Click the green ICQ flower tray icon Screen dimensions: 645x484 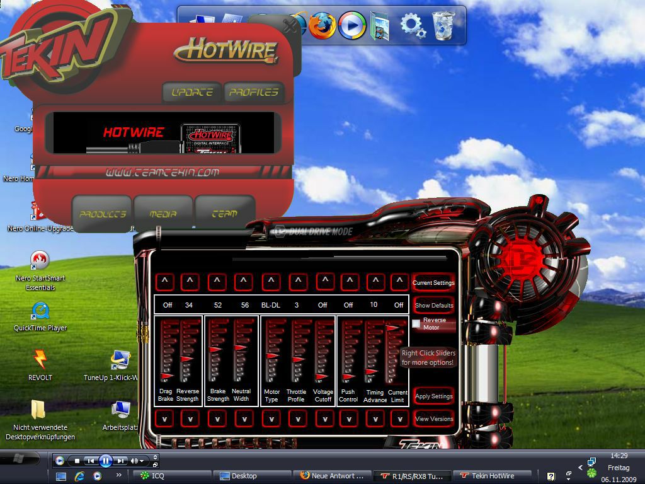592,473
